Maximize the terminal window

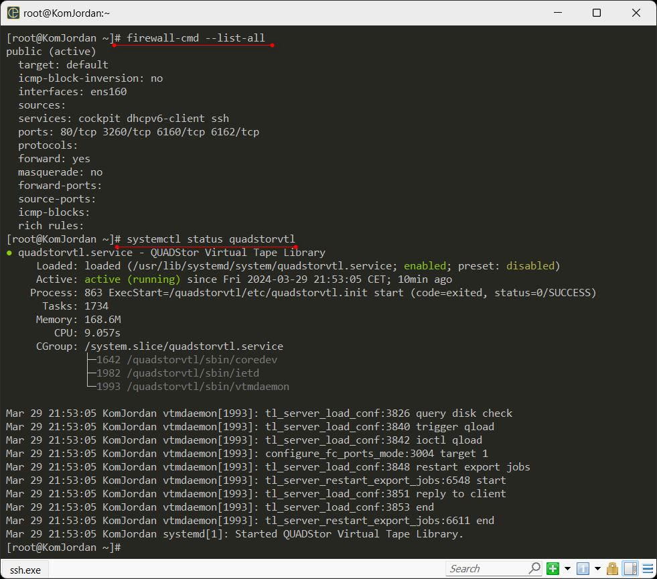click(x=597, y=13)
